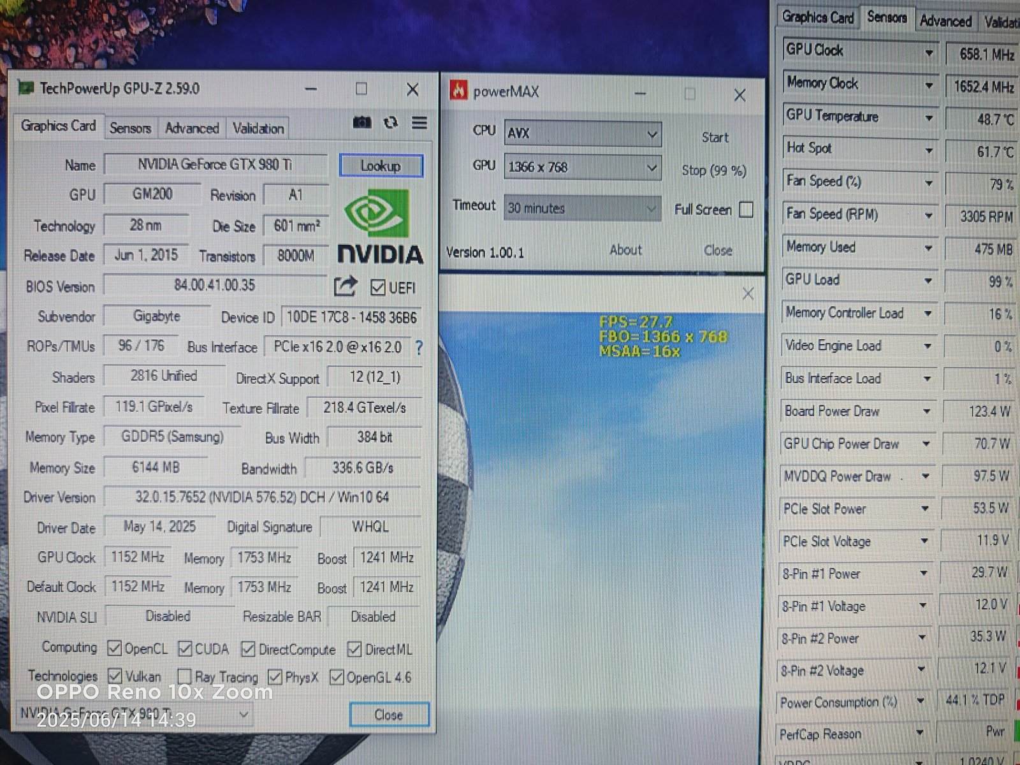The width and height of the screenshot is (1020, 765).
Task: Switch to Advanced tab in left GPU-Z
Action: (192, 128)
